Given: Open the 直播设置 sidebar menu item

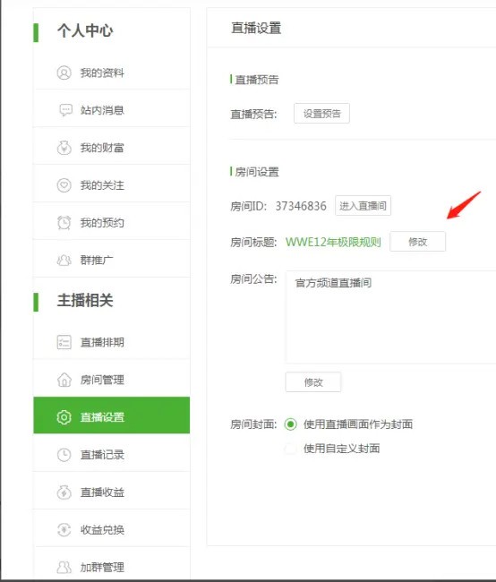Looking at the screenshot, I should 111,415.
